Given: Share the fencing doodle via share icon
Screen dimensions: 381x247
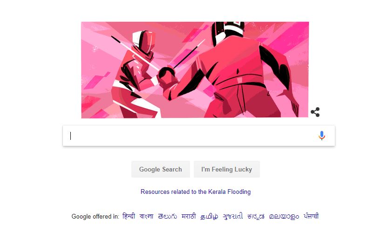Looking at the screenshot, I should 315,112.
